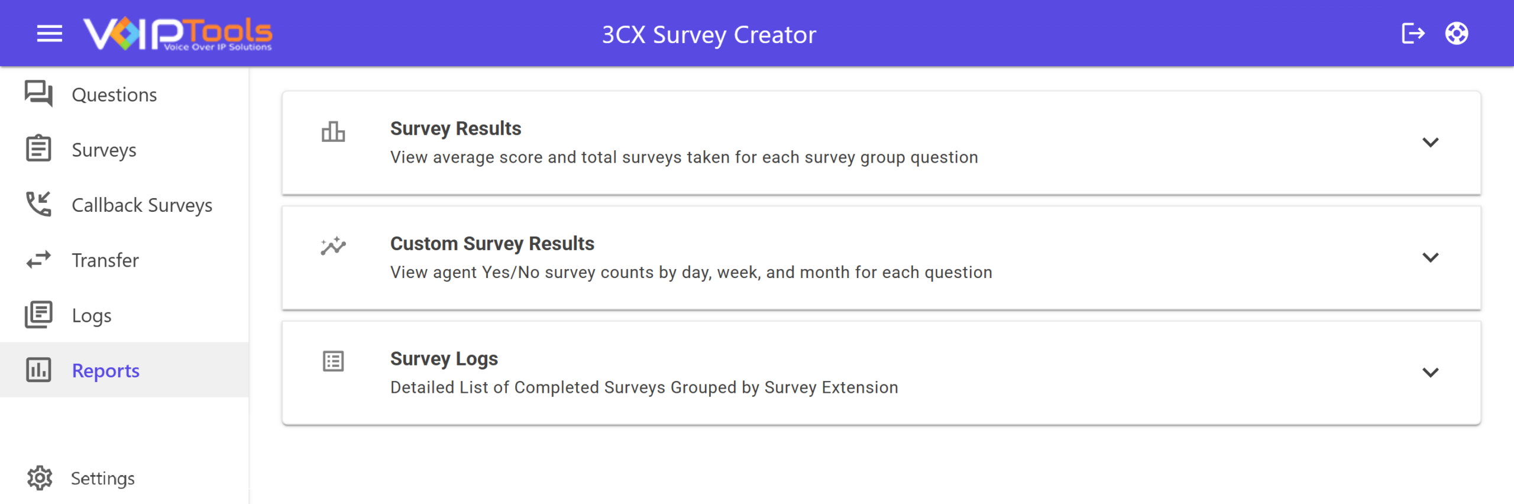Click the logout icon in header
The height and width of the screenshot is (504, 1514).
[x=1413, y=33]
